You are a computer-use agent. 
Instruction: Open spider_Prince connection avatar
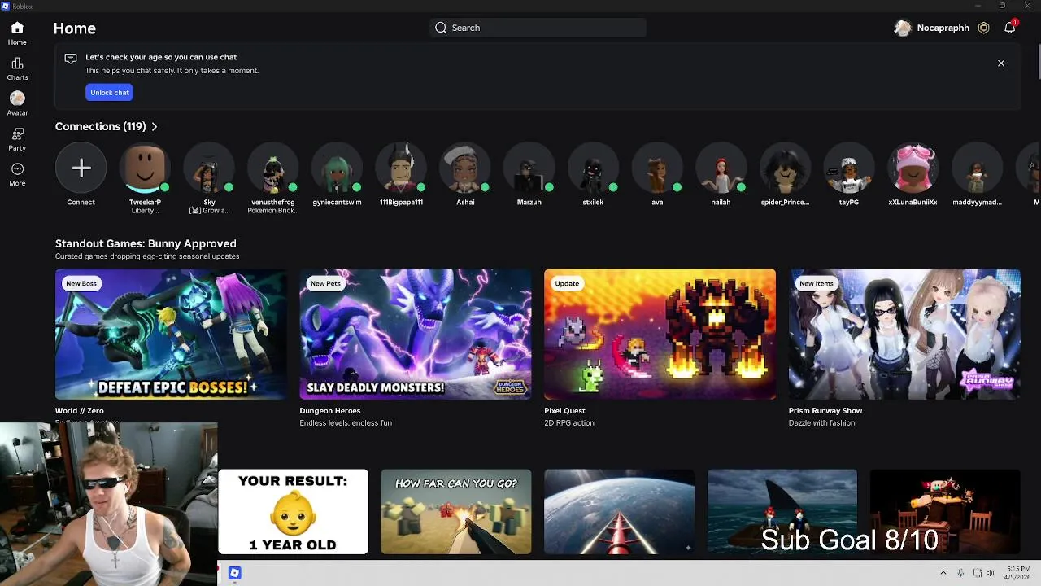click(785, 168)
